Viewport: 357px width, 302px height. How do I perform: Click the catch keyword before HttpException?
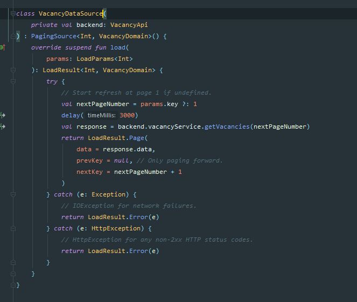click(x=63, y=228)
